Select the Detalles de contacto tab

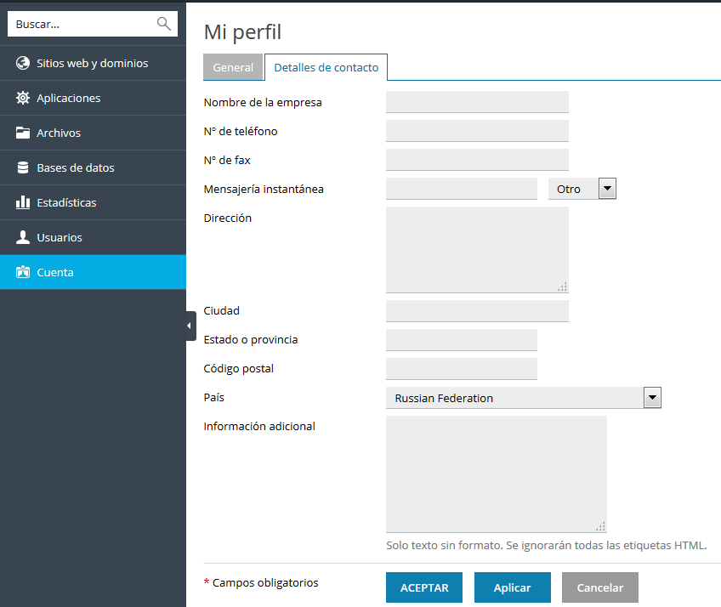(326, 67)
